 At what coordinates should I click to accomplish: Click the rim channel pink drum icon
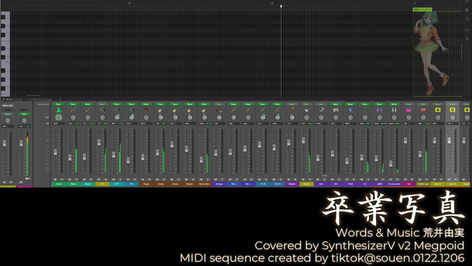(409, 110)
